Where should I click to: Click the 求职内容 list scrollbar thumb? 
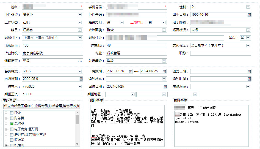pos(77,120)
